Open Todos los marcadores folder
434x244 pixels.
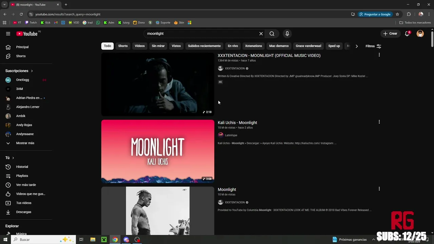pyautogui.click(x=415, y=23)
